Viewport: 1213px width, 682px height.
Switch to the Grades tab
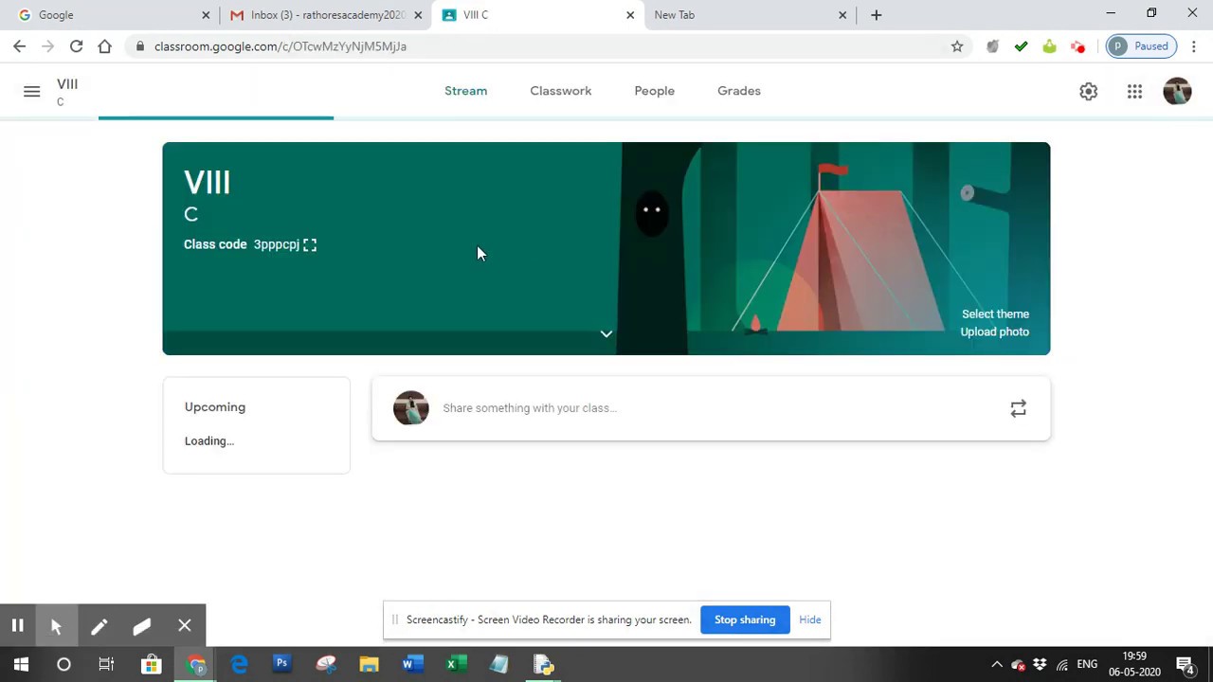[738, 91]
